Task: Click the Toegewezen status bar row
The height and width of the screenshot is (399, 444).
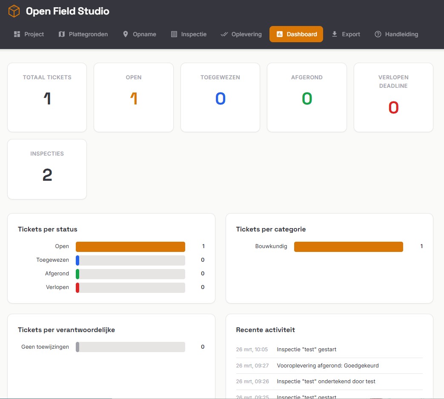Action: 130,260
